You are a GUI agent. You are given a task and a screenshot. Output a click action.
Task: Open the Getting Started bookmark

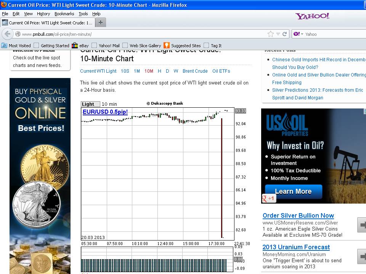[51, 45]
